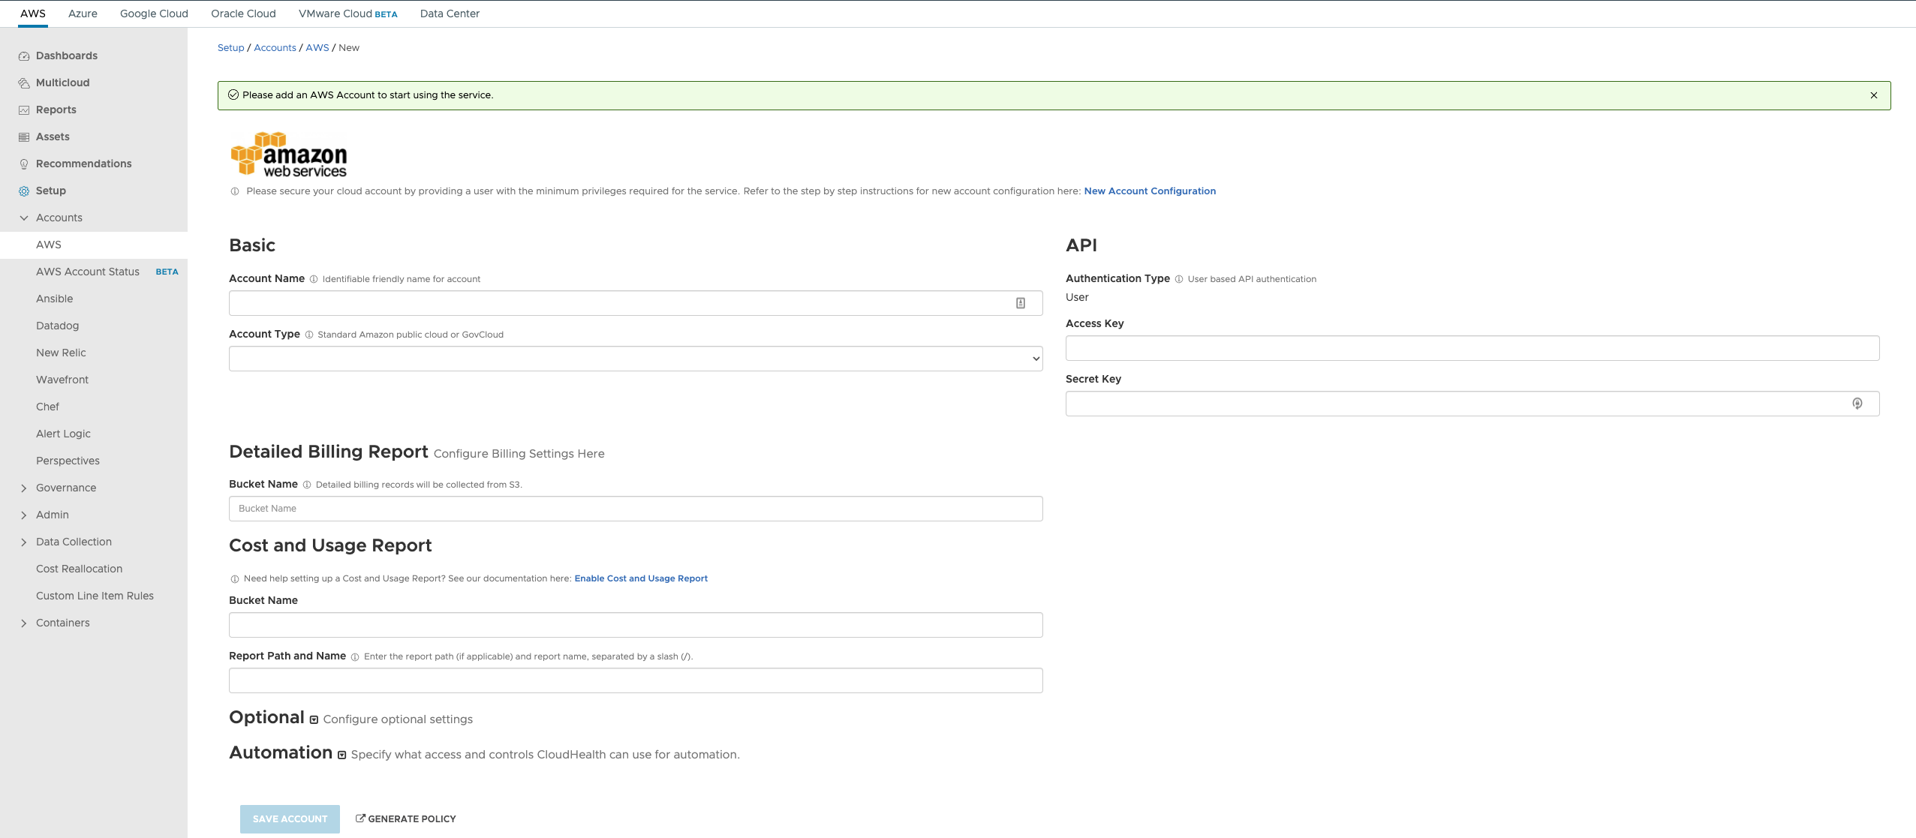
Task: Click info icon next to Account Name
Action: [314, 279]
